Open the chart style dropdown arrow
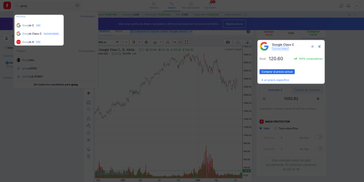Screen dimensions: 364x182 140,42
